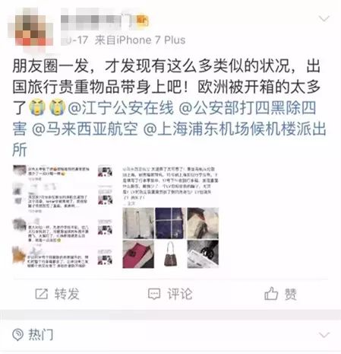The width and height of the screenshot is (341, 354).
Task: Tap the first crying emoji in post
Action: click(37, 107)
